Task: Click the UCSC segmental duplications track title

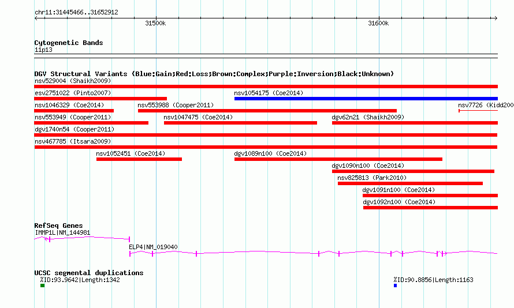Action: [x=89, y=273]
